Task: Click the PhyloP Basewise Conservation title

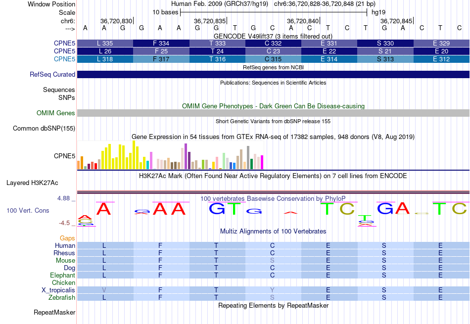Action: pyautogui.click(x=273, y=199)
